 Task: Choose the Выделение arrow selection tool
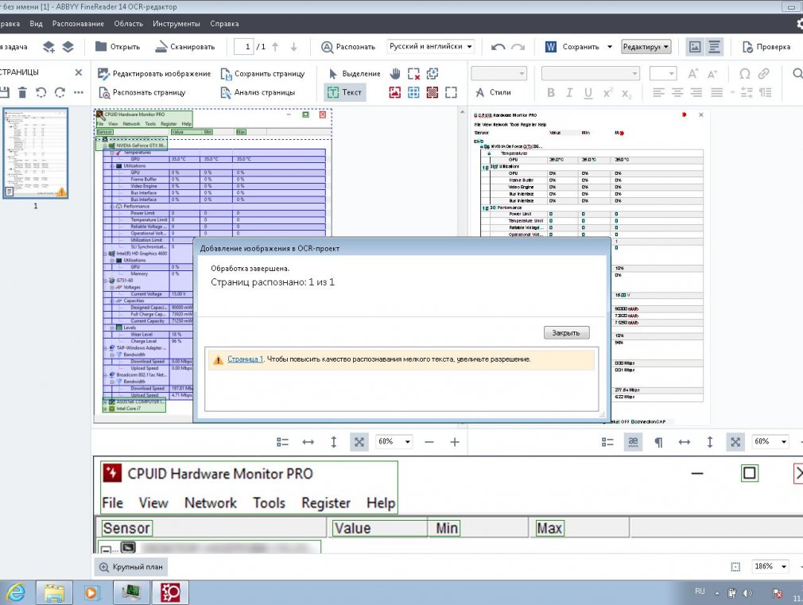355,74
